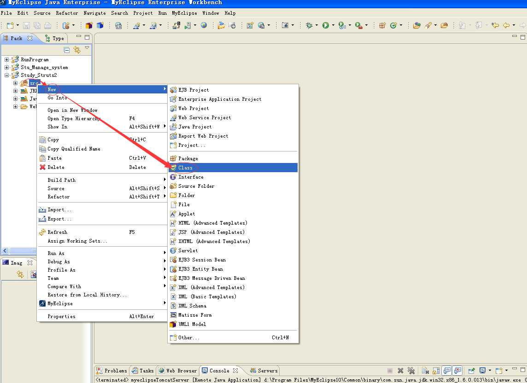This screenshot has width=527, height=383.
Task: Click the Collapse All icon in Package Explorer
Action: click(x=66, y=50)
